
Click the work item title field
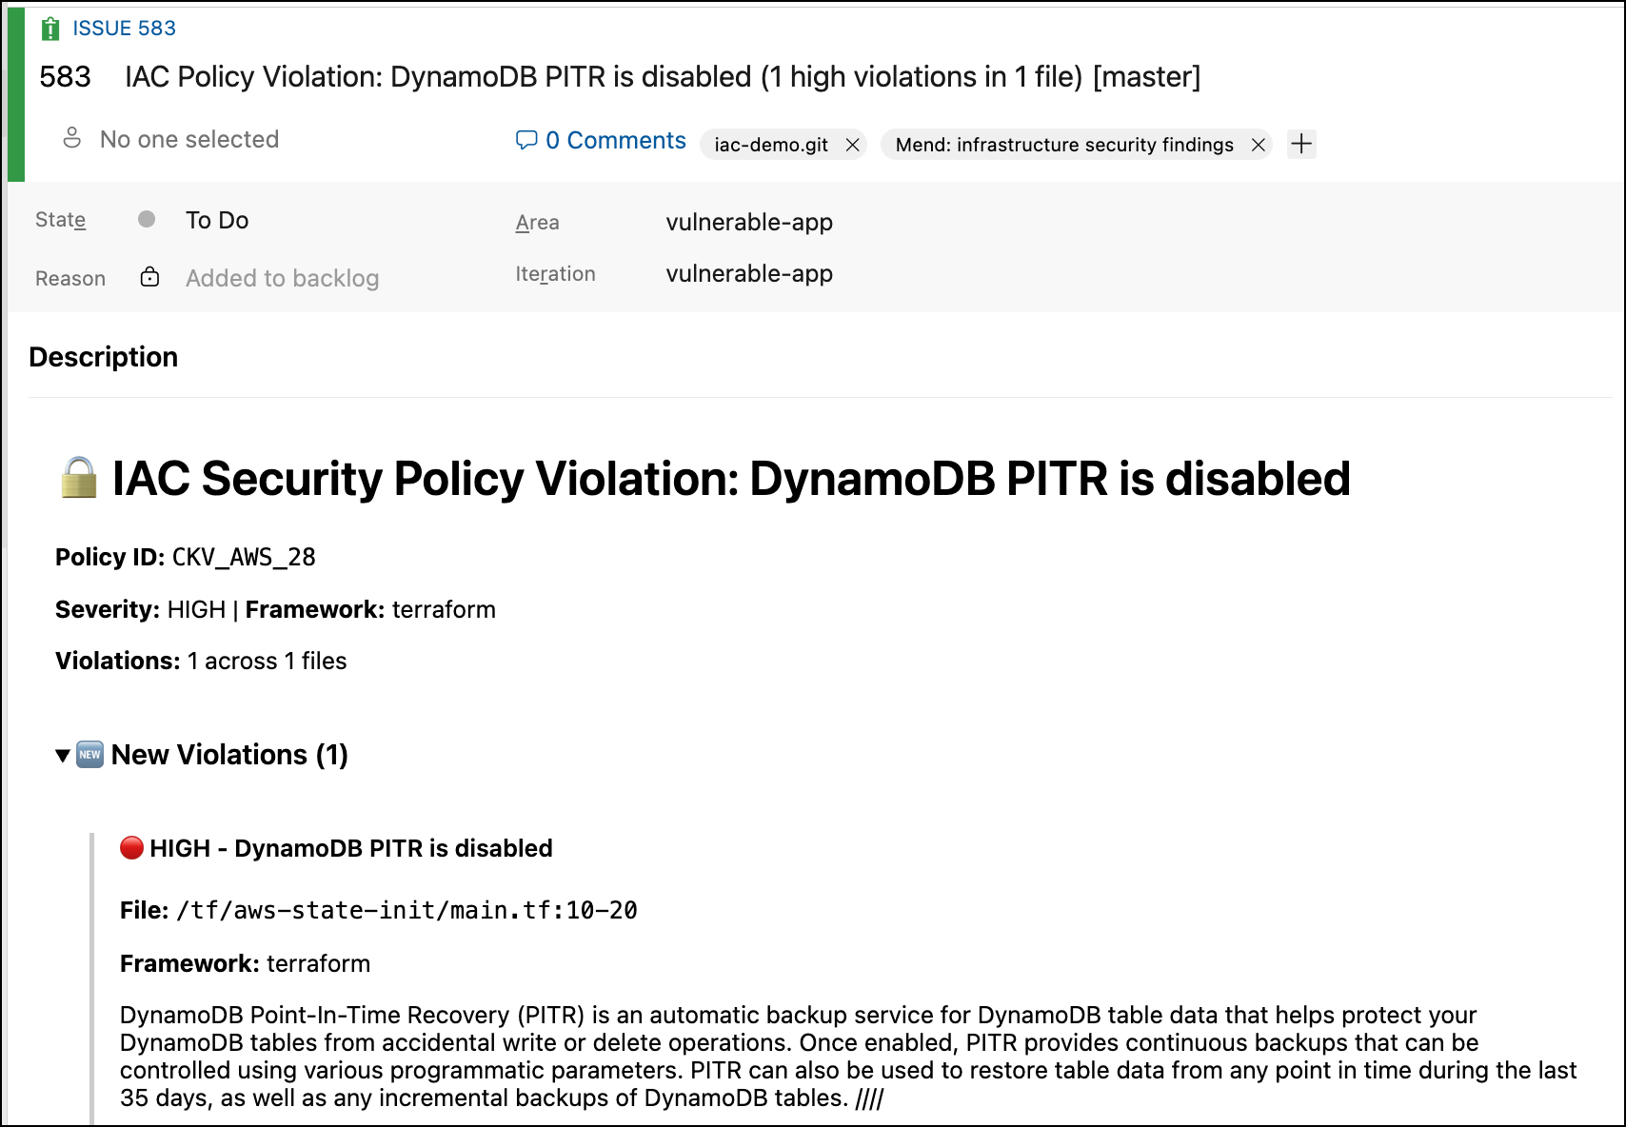tap(663, 77)
